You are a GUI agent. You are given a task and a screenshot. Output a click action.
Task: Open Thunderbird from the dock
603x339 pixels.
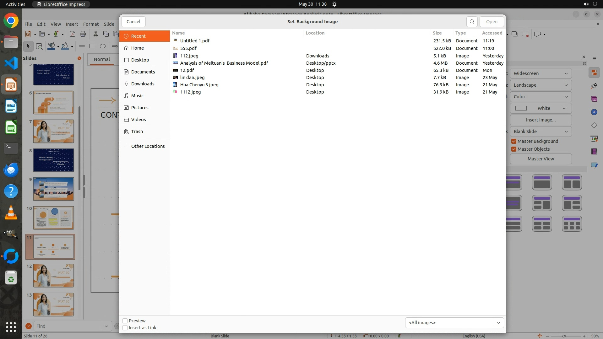click(x=11, y=170)
